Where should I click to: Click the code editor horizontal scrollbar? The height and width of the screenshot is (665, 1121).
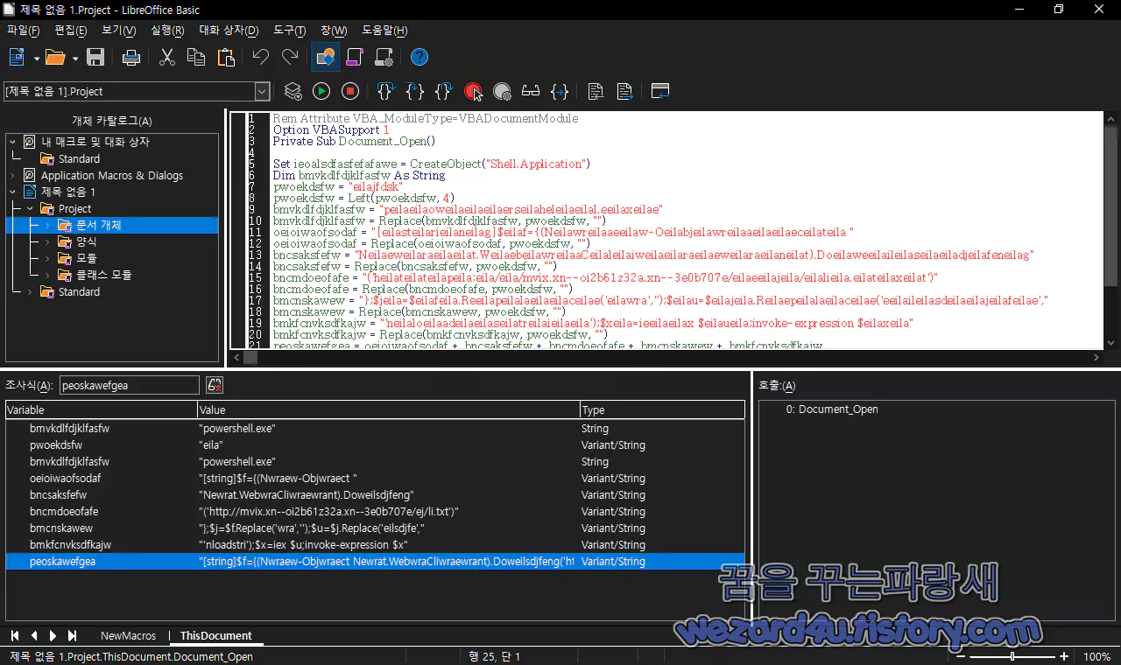[x=666, y=358]
